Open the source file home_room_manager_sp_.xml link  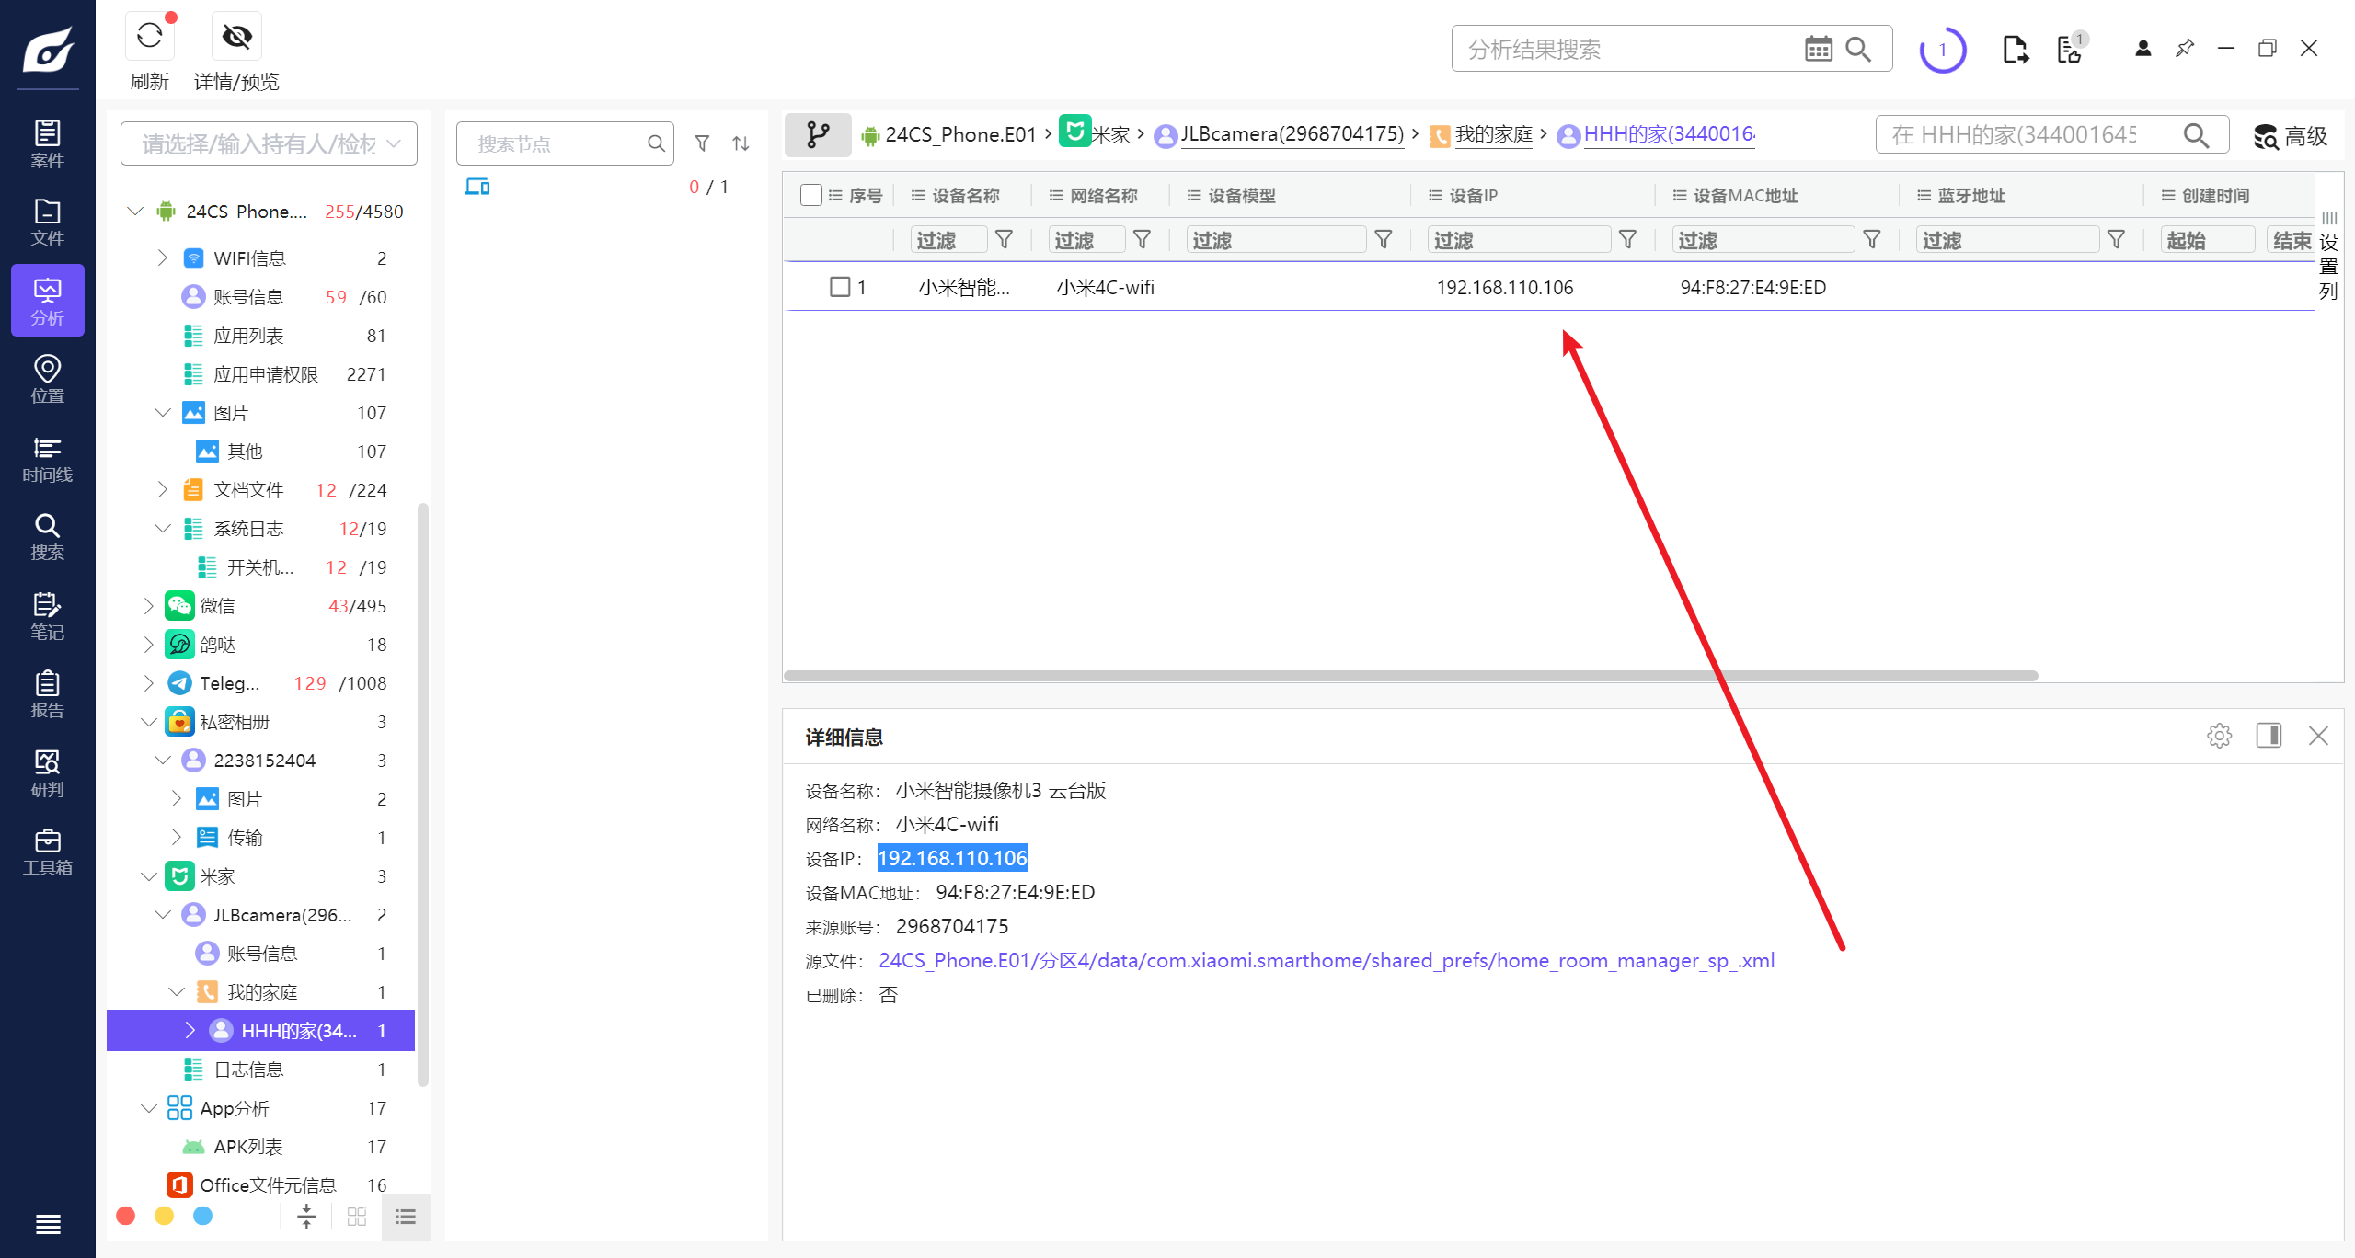click(x=1326, y=961)
